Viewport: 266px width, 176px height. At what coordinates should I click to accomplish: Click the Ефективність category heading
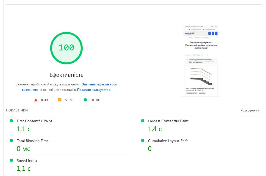(x=66, y=75)
